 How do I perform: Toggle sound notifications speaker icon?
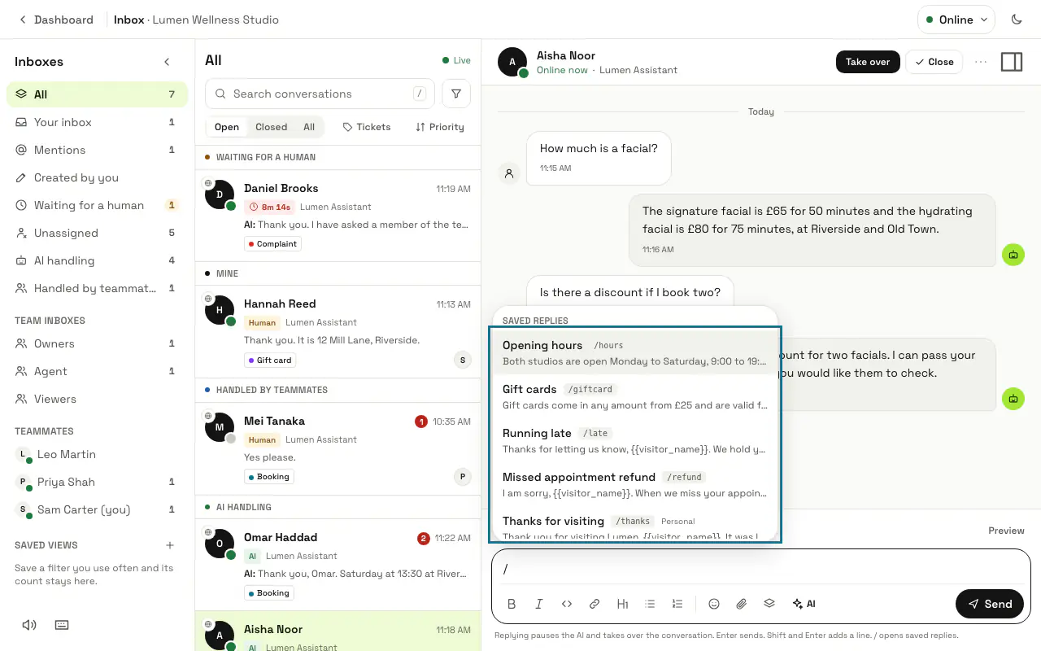[x=29, y=625]
